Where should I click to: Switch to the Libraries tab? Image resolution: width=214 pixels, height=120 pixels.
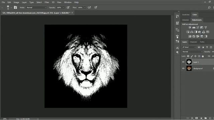pyautogui.click(x=185, y=20)
